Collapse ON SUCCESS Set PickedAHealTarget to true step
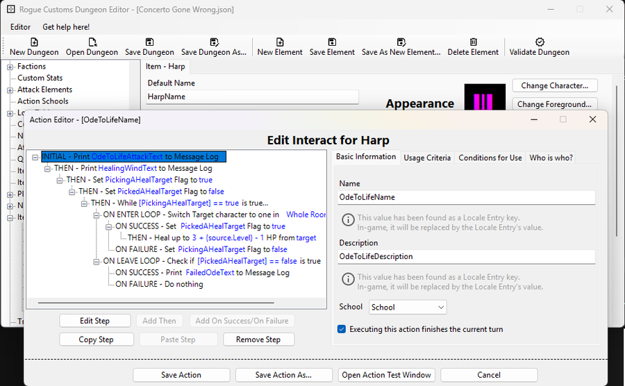Viewport: 625px width, 386px height. (x=108, y=226)
